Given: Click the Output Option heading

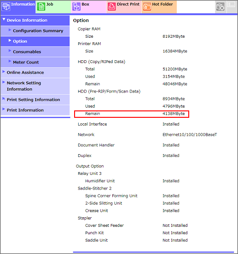Looking at the screenshot, I should [x=90, y=166].
